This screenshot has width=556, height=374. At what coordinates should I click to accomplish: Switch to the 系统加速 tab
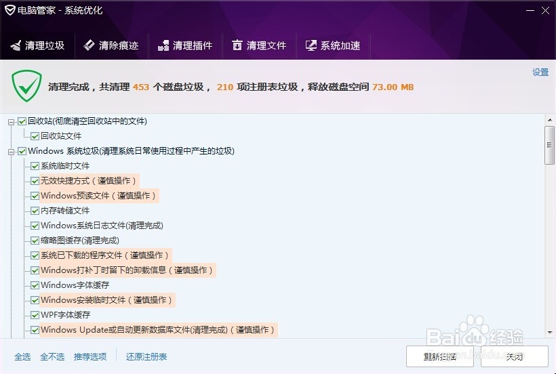[333, 45]
